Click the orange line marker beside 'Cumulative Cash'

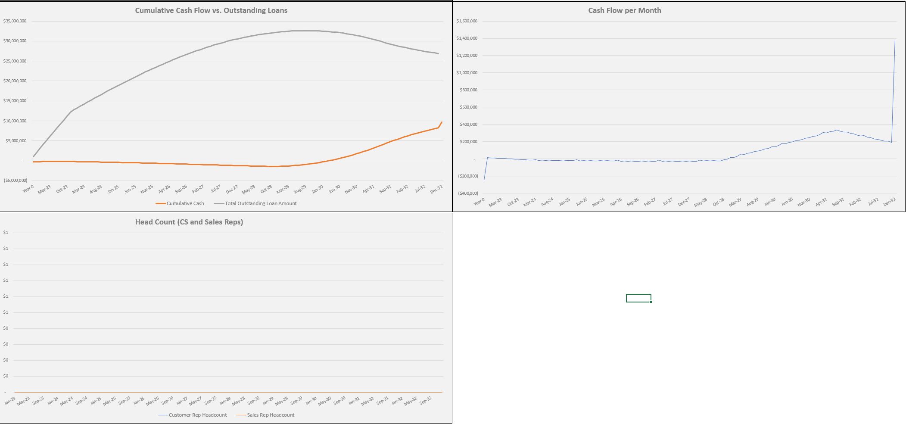click(x=161, y=203)
